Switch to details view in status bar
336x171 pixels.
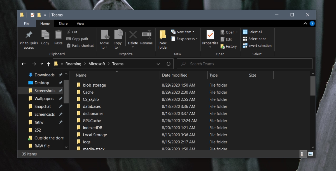tap(303, 154)
